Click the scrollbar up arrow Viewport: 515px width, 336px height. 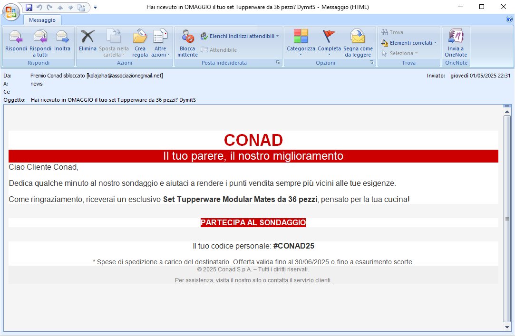[x=507, y=112]
